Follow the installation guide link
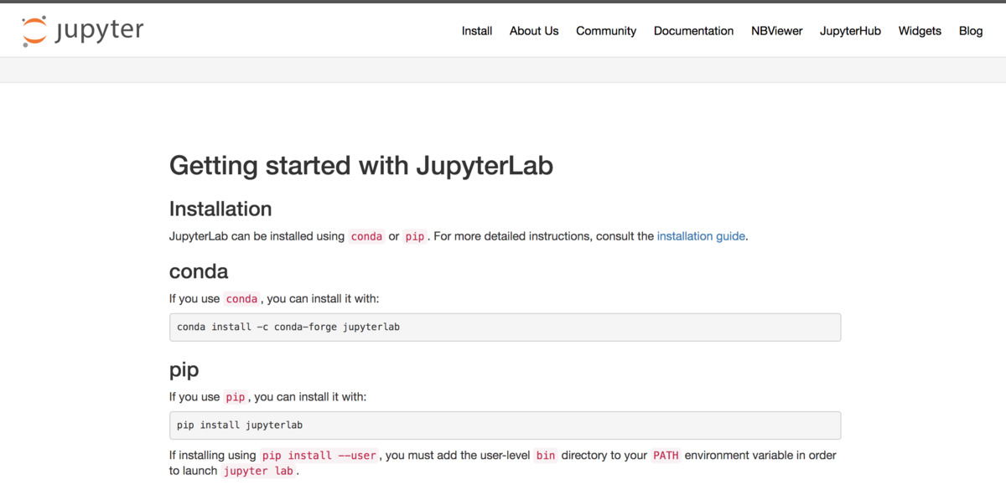 click(x=701, y=236)
